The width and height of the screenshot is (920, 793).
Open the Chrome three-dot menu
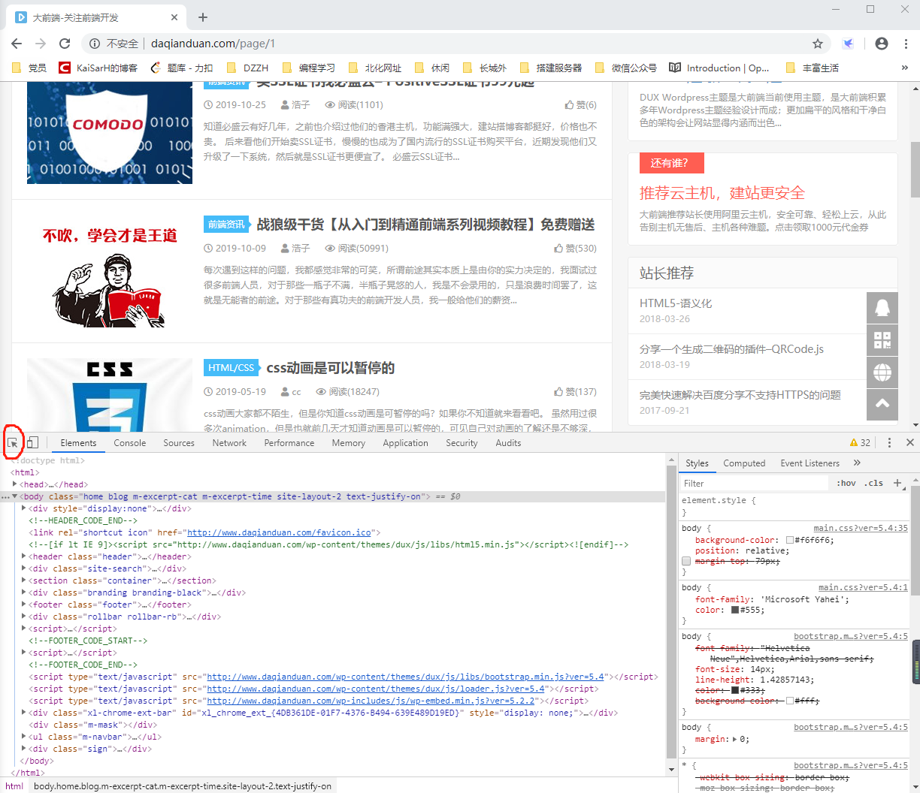(906, 44)
